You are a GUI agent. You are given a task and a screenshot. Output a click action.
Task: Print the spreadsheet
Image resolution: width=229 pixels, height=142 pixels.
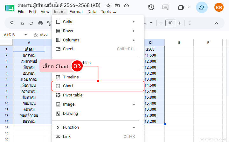coord(40,23)
